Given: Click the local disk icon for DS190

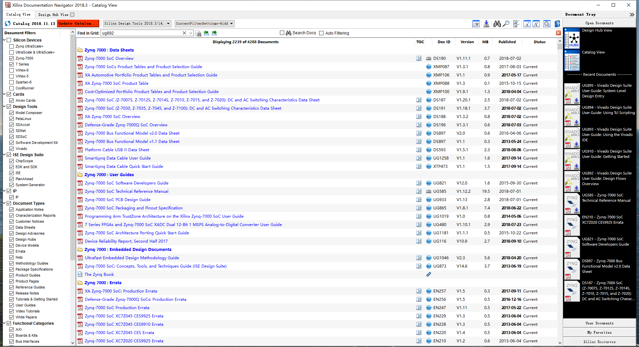Looking at the screenshot, I should 429,58.
